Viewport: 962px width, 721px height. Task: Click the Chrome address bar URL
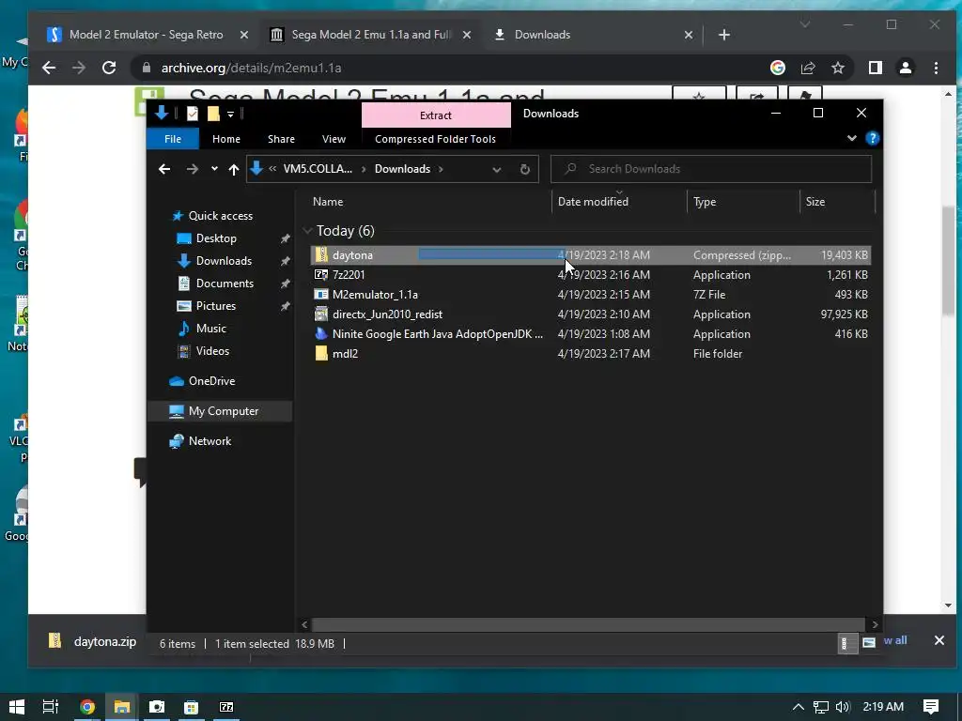click(x=251, y=68)
